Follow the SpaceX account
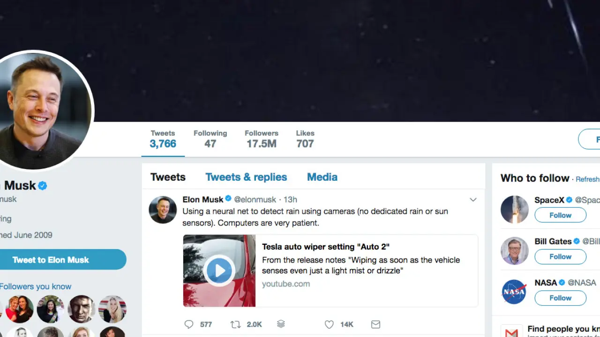Viewport: 600px width, 337px height. pyautogui.click(x=560, y=215)
